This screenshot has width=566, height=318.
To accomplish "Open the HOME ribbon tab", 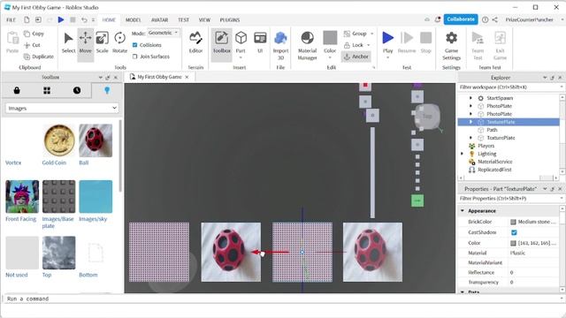I will [x=109, y=19].
